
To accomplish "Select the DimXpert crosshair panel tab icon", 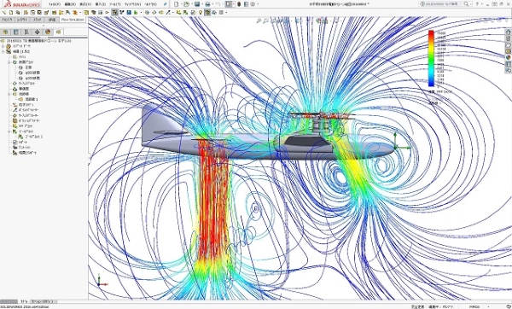I will [37, 32].
